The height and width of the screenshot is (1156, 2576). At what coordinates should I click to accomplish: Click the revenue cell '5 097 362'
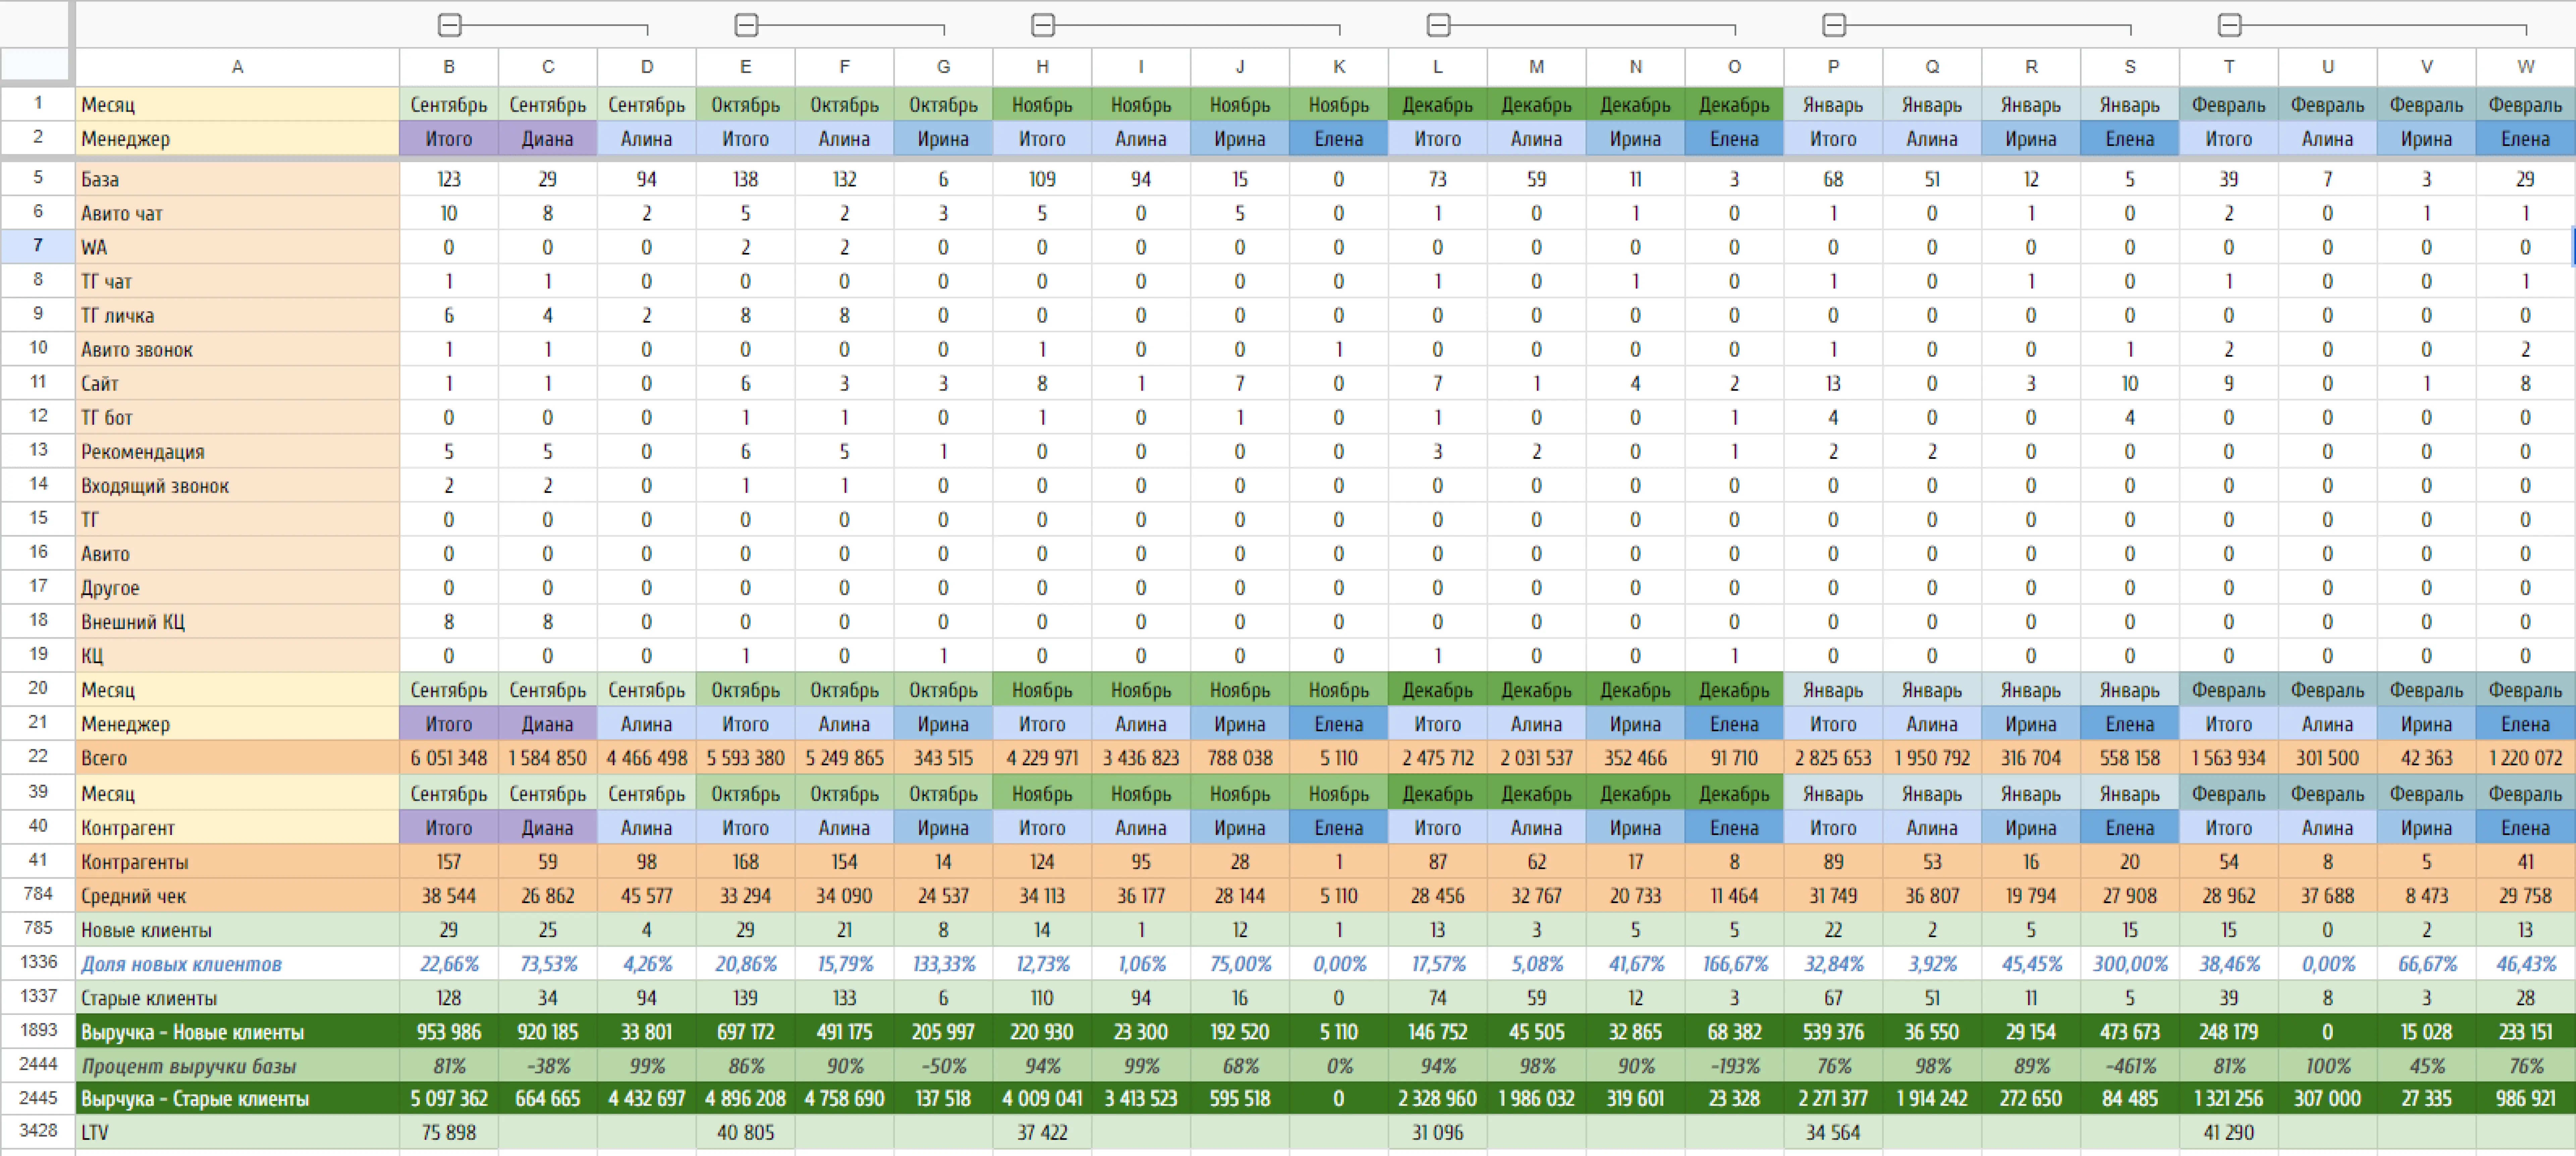click(449, 1098)
